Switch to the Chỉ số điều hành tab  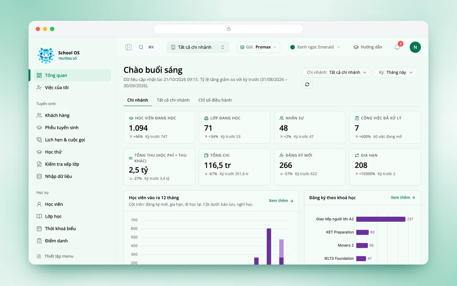[x=215, y=100]
